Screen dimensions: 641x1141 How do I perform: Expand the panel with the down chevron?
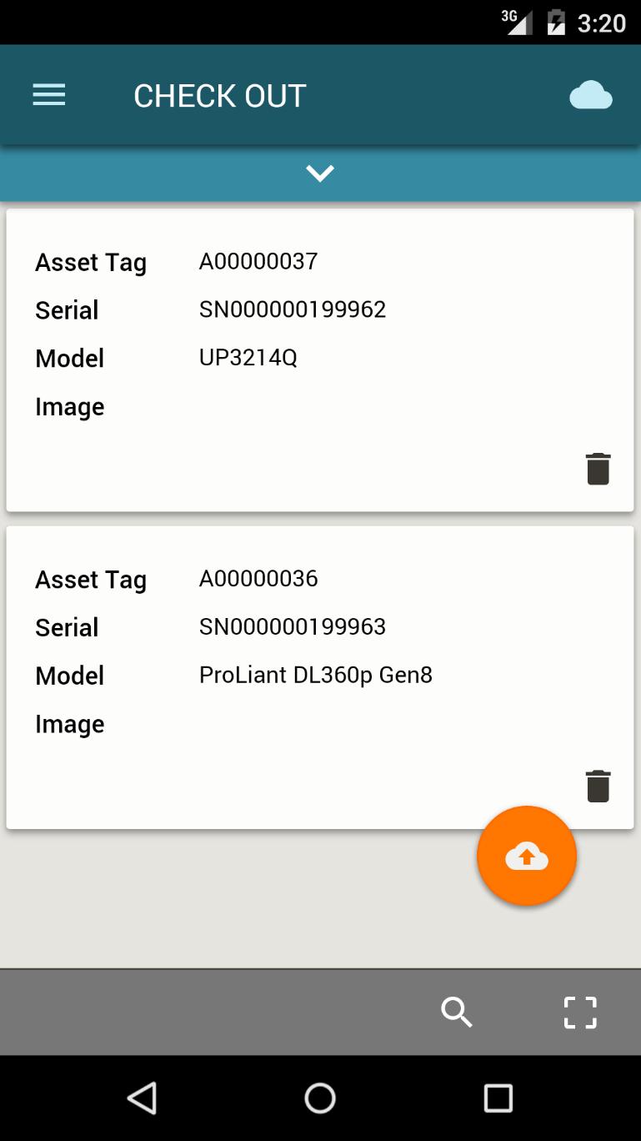point(320,173)
